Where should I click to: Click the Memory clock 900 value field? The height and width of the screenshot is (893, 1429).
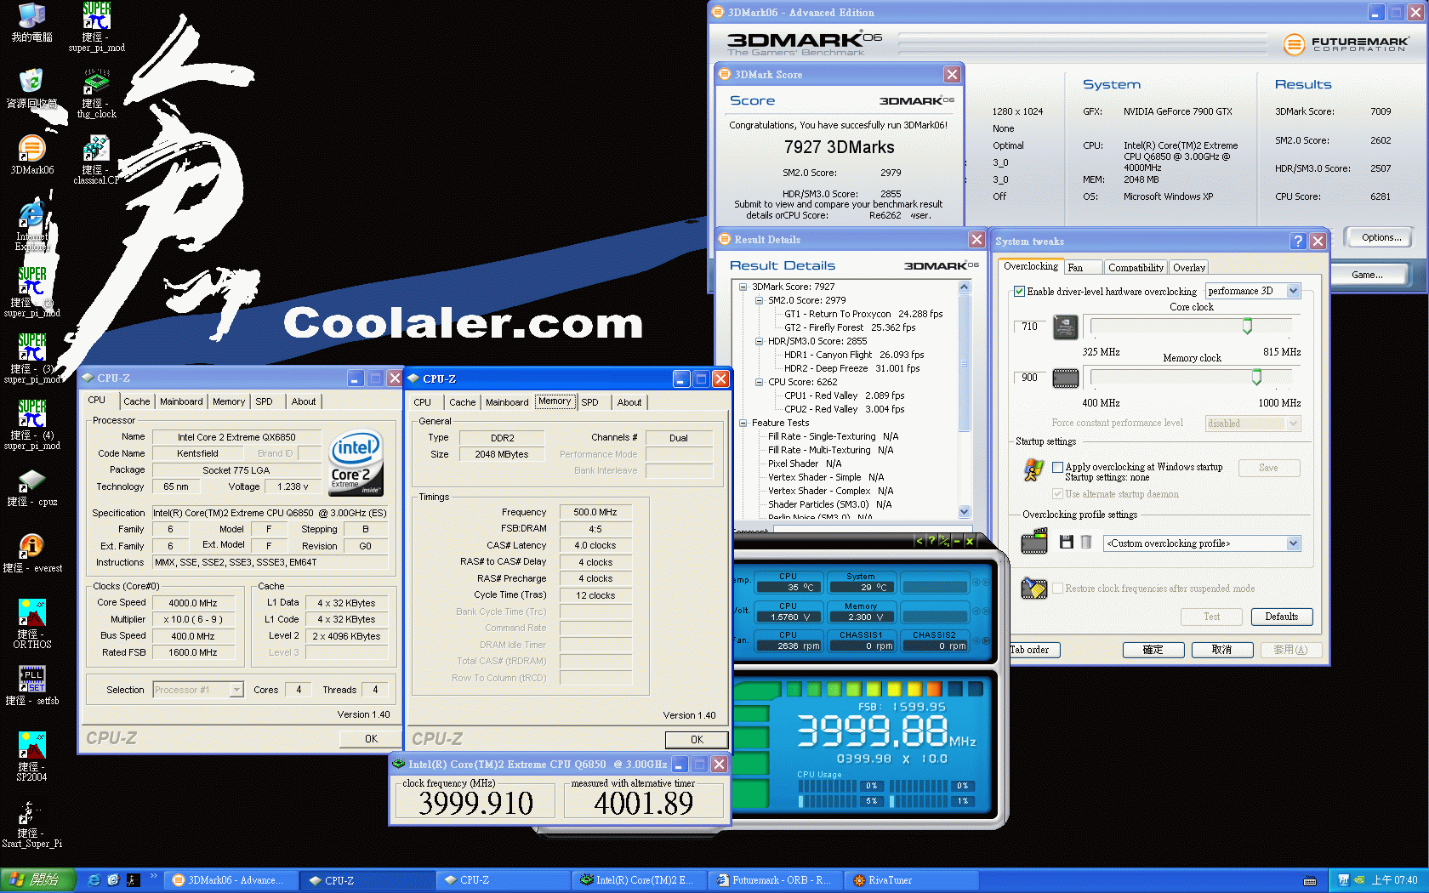tap(1029, 378)
